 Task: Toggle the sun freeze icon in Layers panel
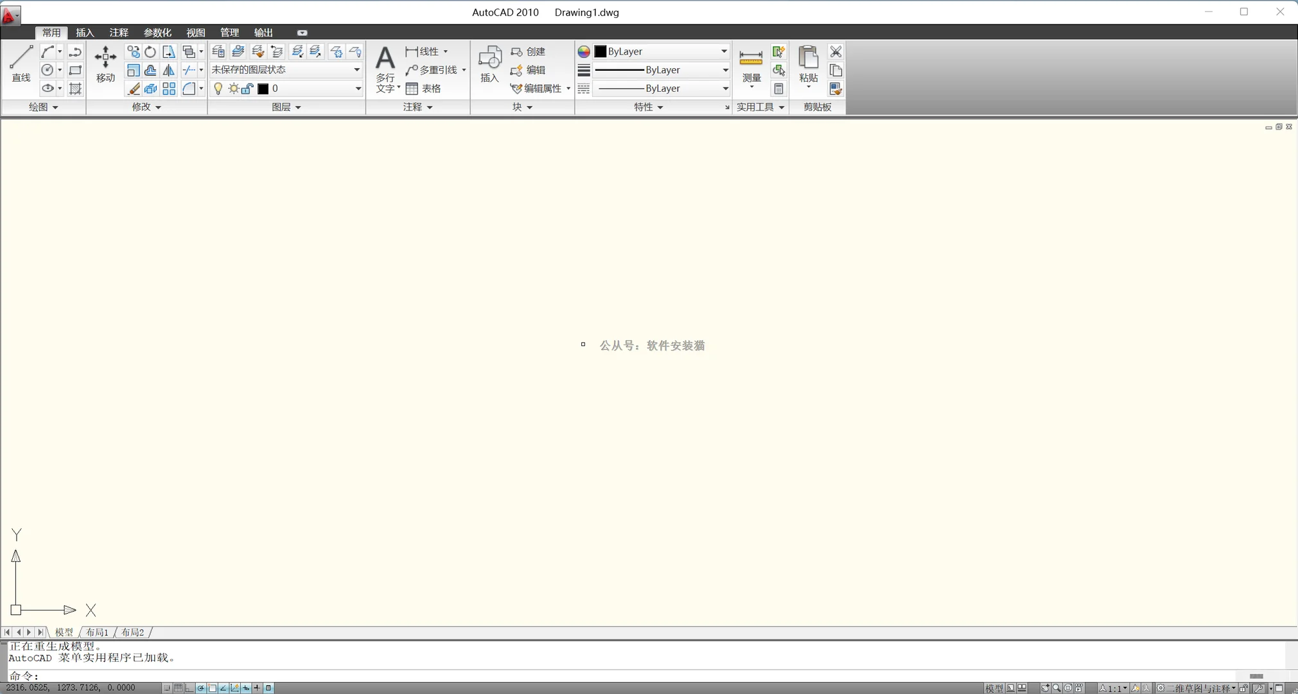point(232,89)
